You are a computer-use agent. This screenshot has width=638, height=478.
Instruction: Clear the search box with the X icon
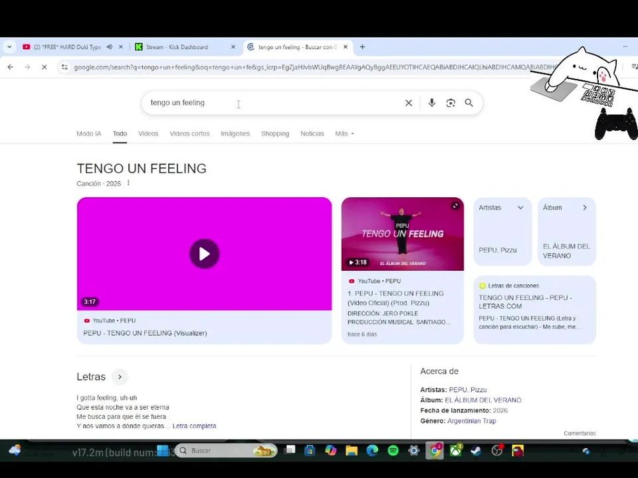coord(409,104)
